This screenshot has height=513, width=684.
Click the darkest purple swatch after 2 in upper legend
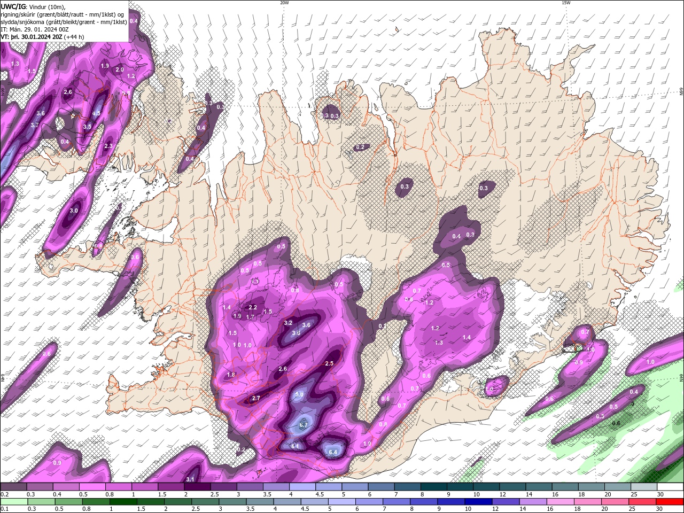[x=198, y=487]
